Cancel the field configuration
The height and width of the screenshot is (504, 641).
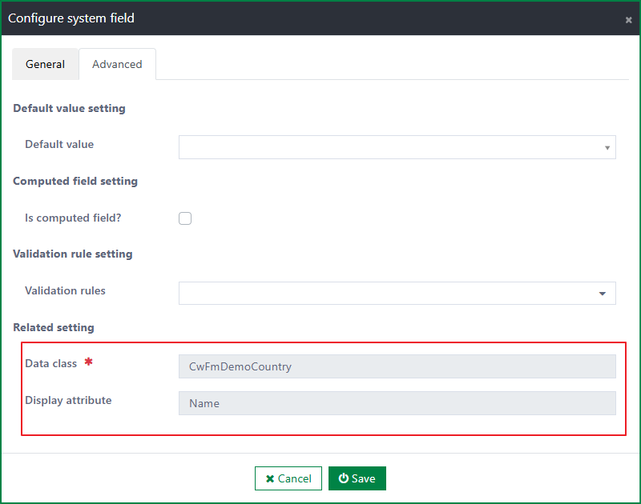point(288,478)
